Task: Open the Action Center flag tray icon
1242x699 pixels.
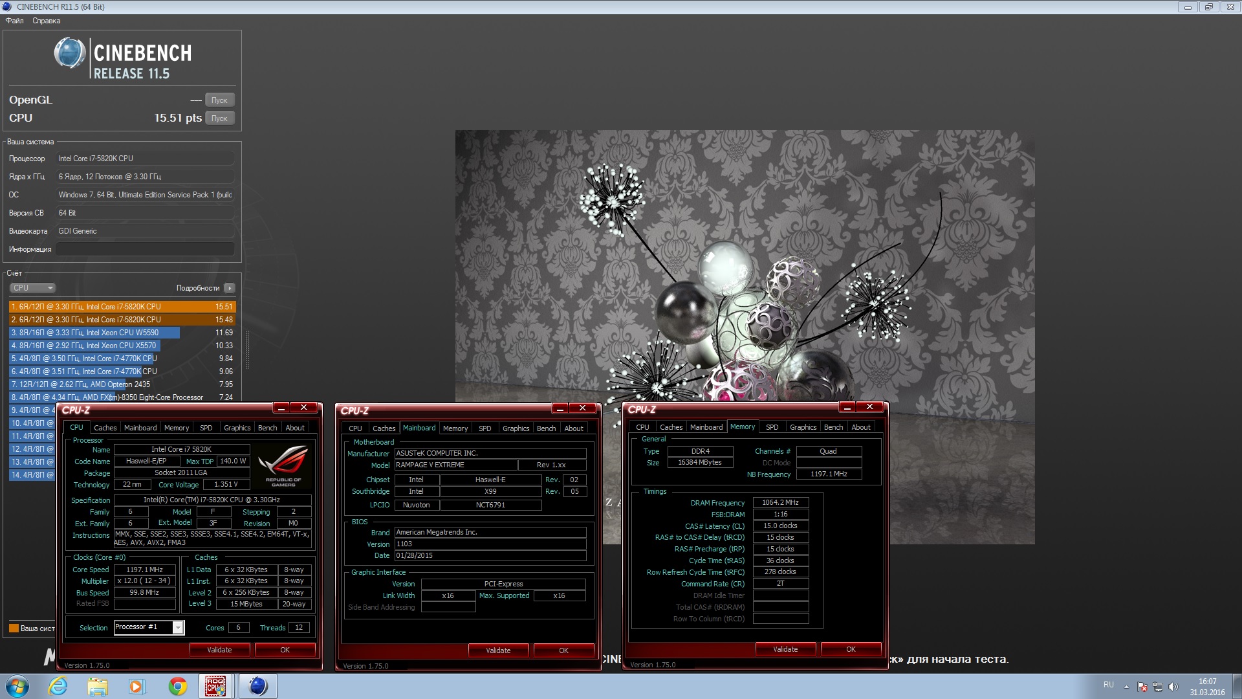Action: click(x=1142, y=687)
